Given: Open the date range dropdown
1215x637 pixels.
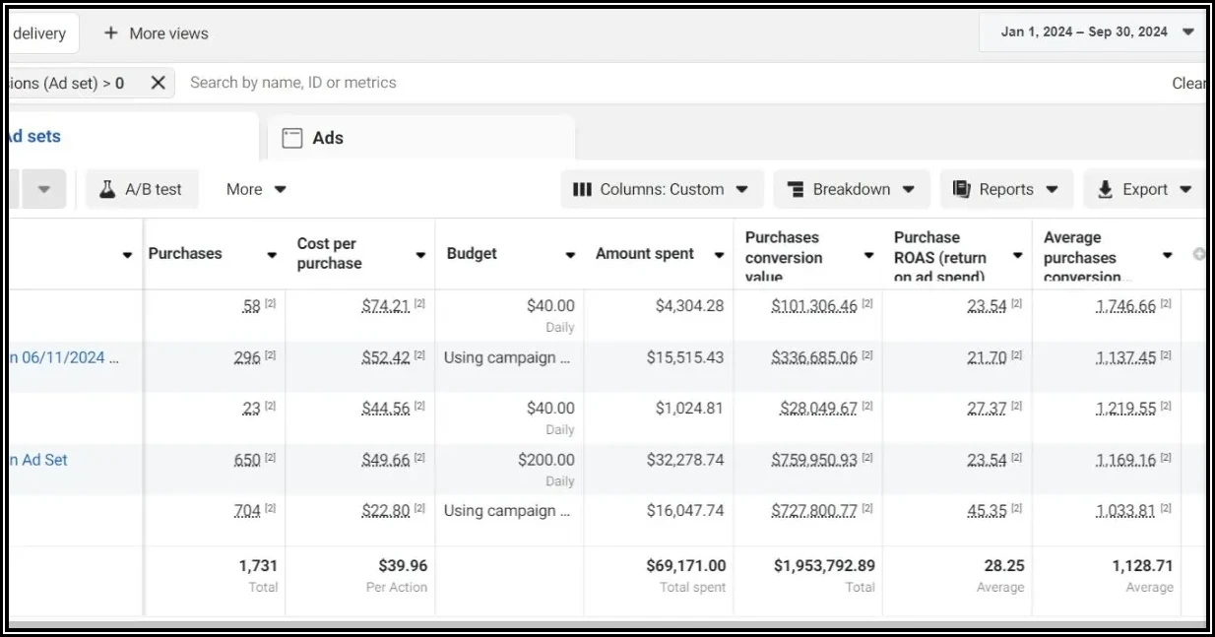Looking at the screenshot, I should coord(1188,32).
